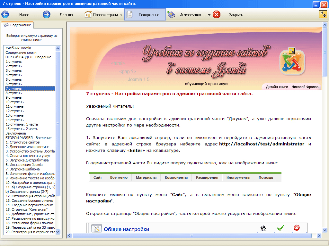Select 3 ступень in the list
This screenshot has width=329, height=246.
pos(30,70)
